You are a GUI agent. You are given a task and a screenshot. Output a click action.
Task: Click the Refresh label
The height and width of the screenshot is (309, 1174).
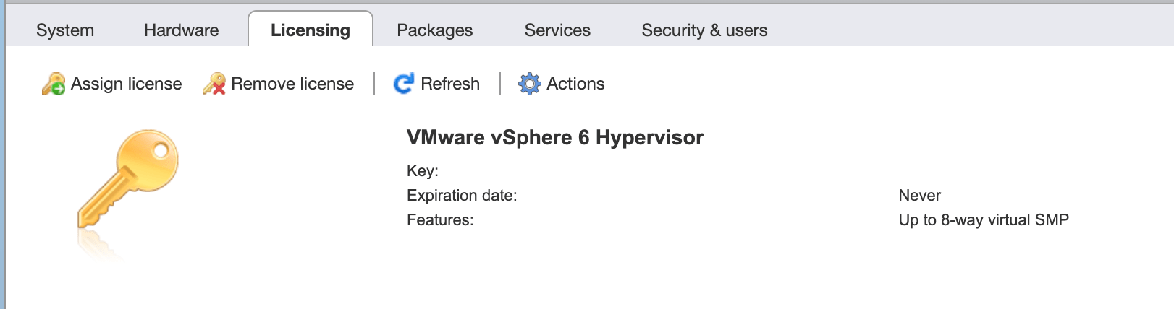450,84
